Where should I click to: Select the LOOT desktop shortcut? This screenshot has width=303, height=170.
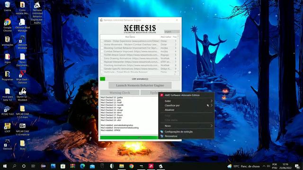pyautogui.click(x=8, y=128)
